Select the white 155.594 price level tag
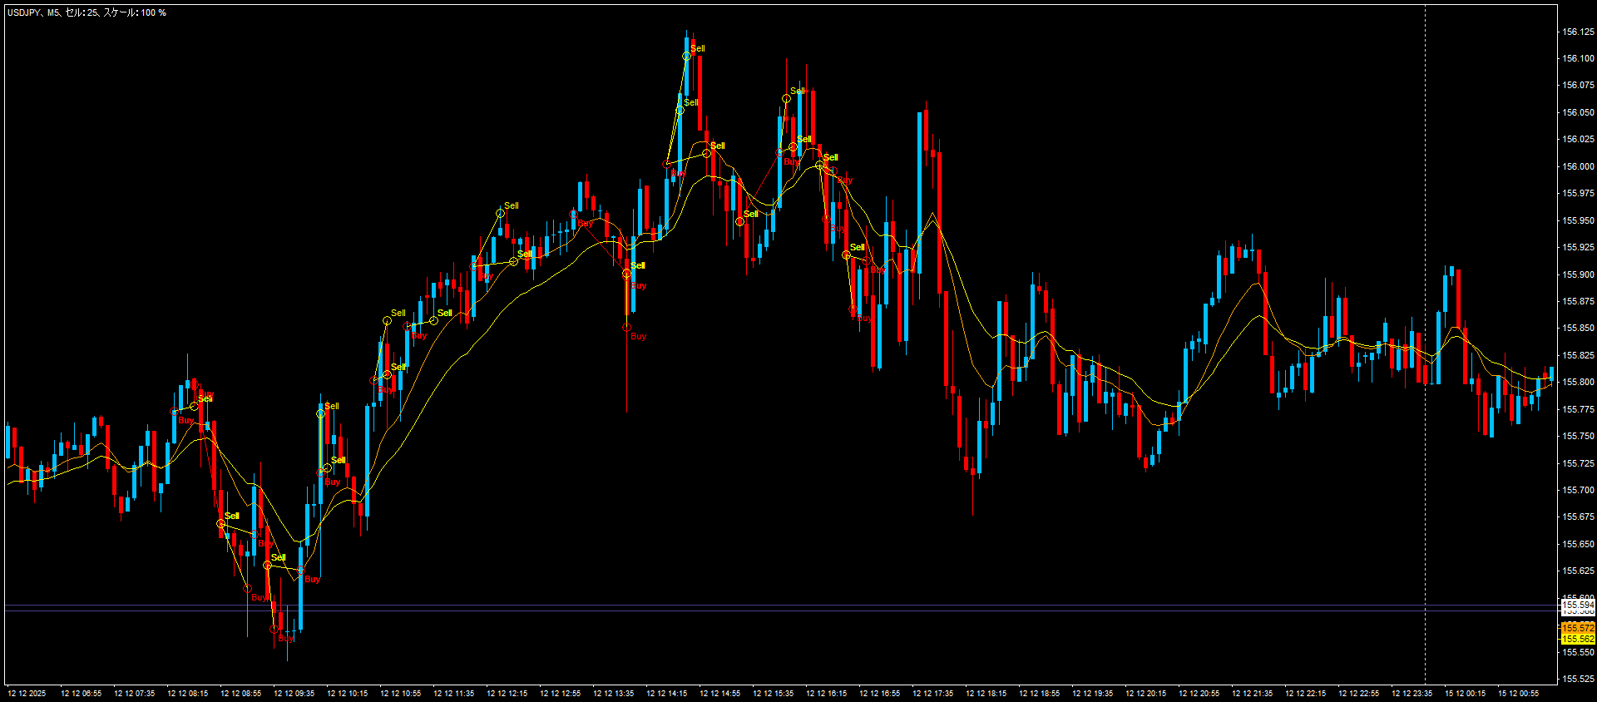 tap(1578, 605)
